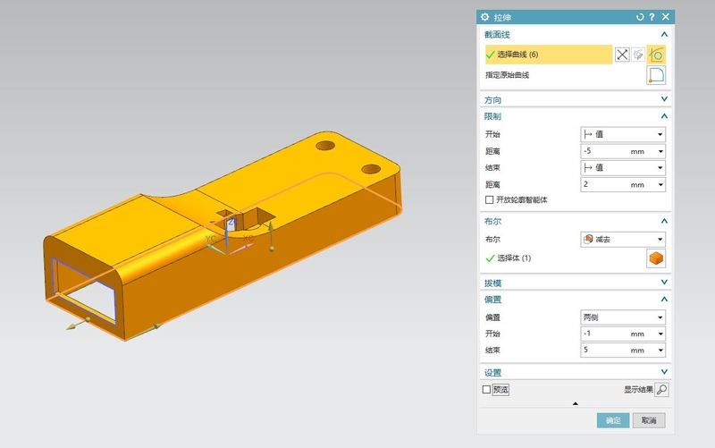Screen dimensions: 715x448
Task: Click the dialog settings gear icon
Action: [485, 17]
